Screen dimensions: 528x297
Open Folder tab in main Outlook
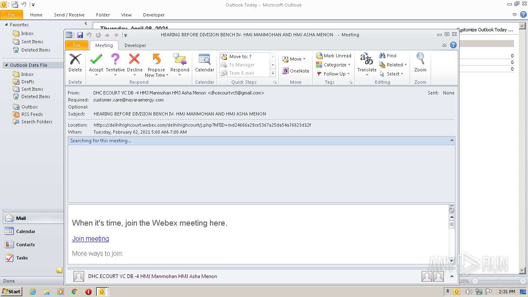[103, 15]
